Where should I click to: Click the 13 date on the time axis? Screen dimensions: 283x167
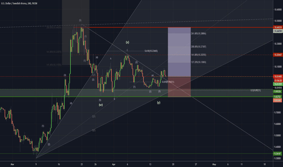[x=150, y=165]
